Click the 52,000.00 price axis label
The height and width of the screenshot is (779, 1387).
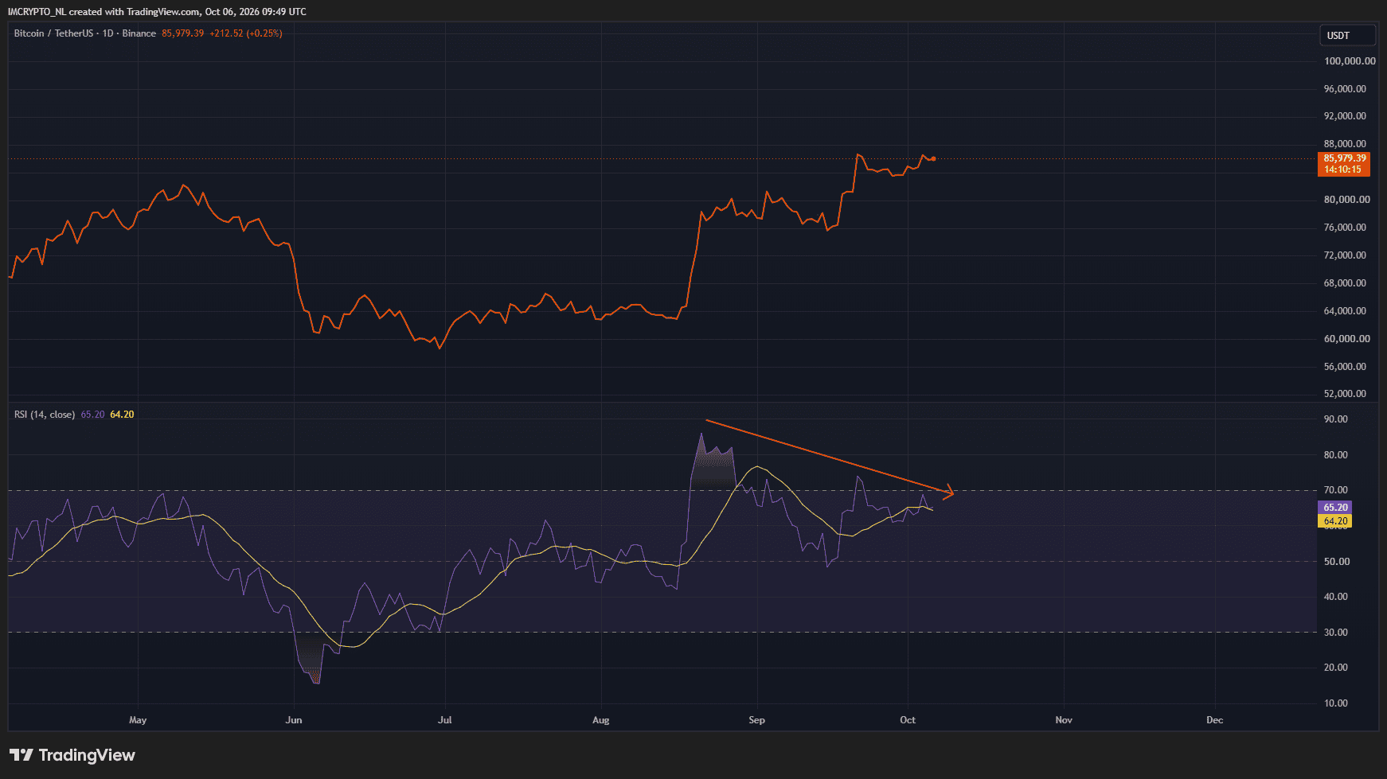pos(1345,394)
